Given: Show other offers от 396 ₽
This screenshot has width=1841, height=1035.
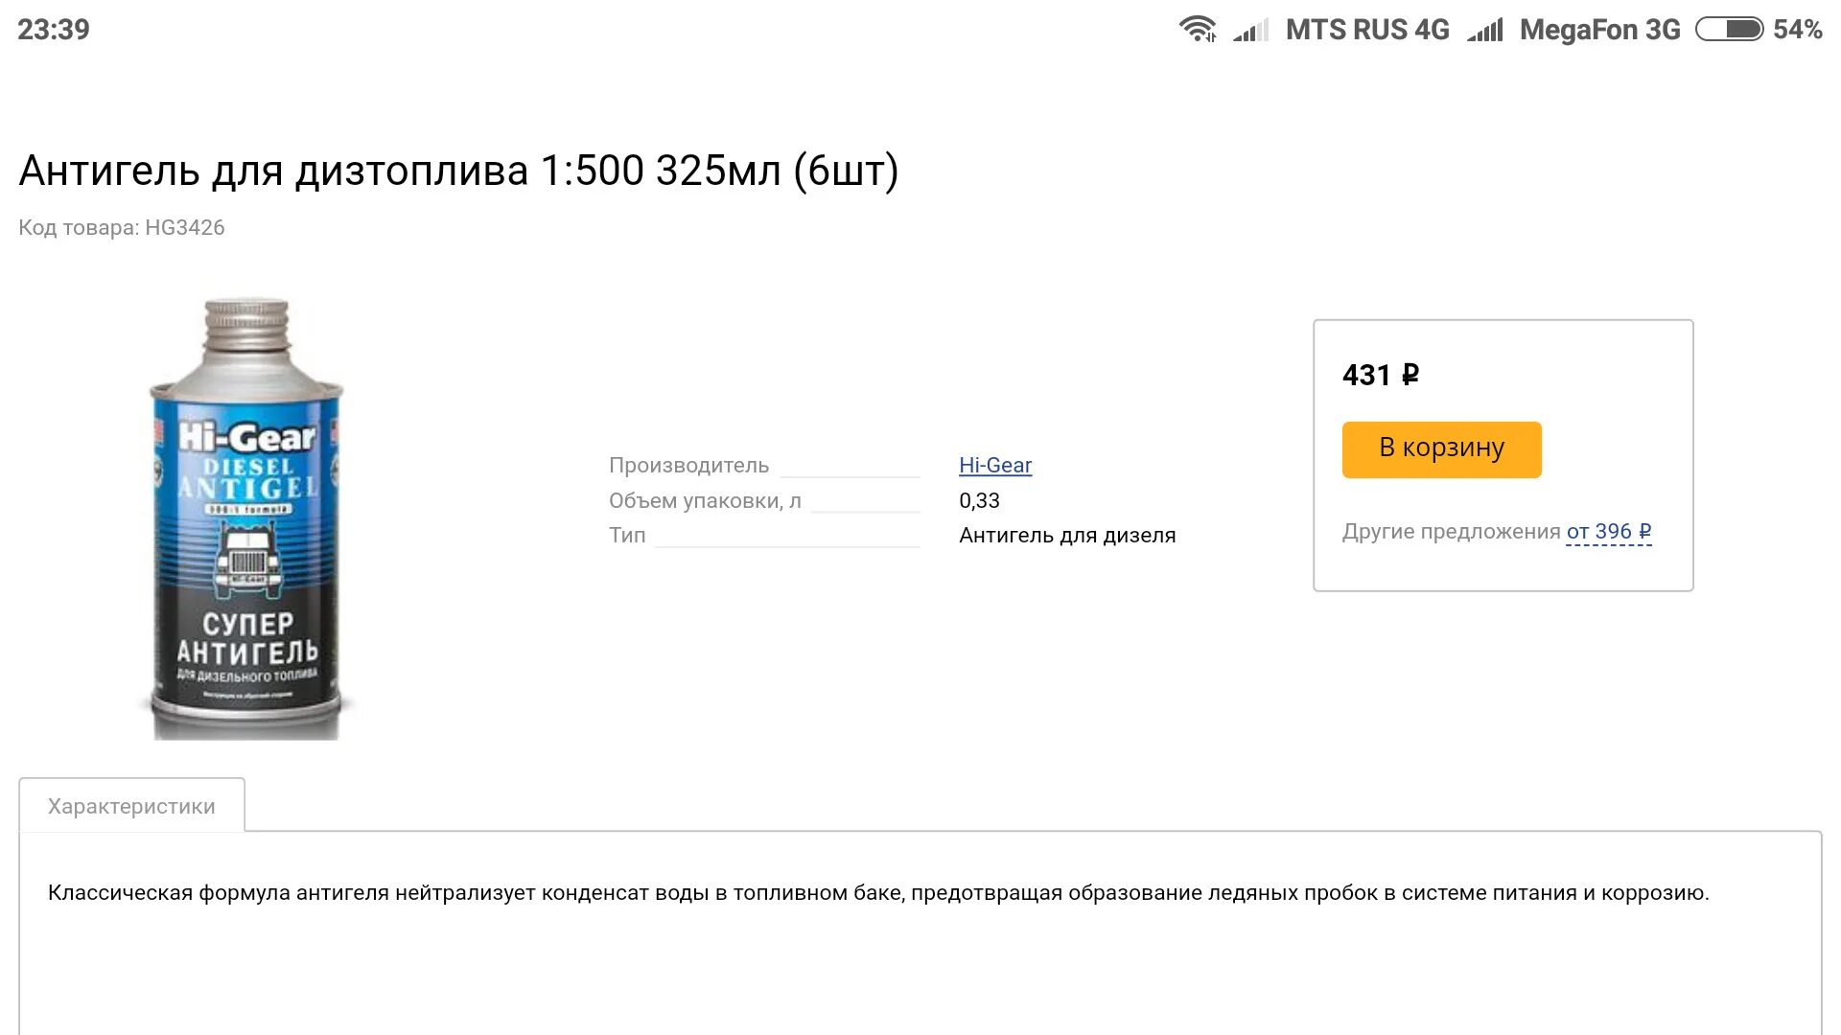Looking at the screenshot, I should [1608, 532].
